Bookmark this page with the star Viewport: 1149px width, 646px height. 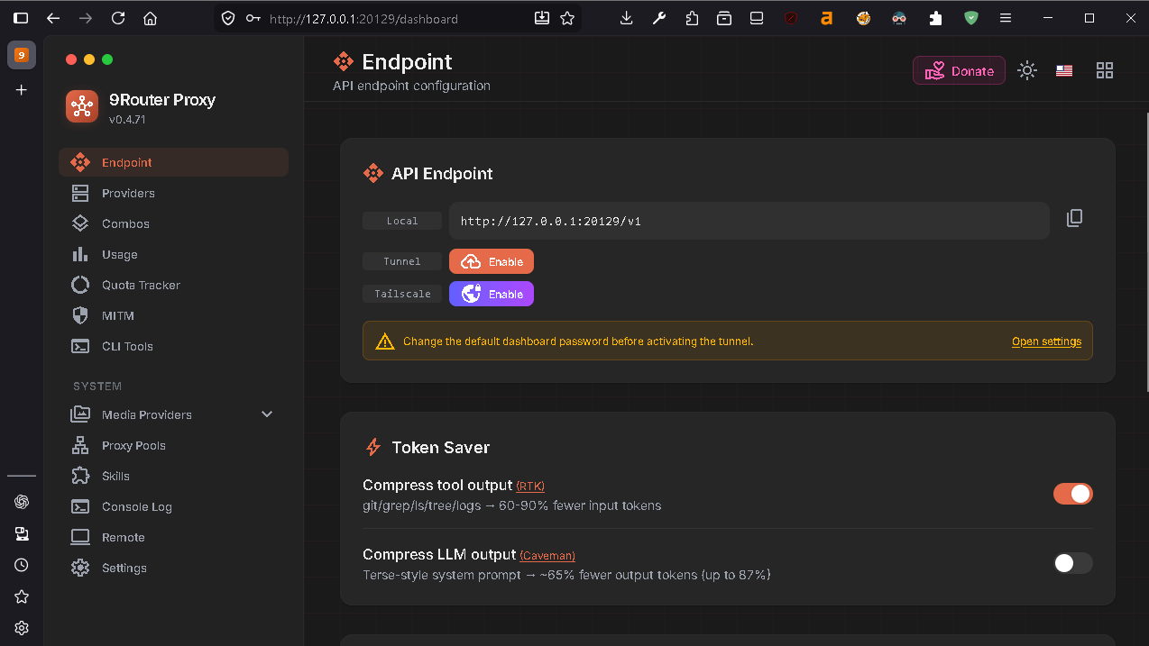(567, 18)
